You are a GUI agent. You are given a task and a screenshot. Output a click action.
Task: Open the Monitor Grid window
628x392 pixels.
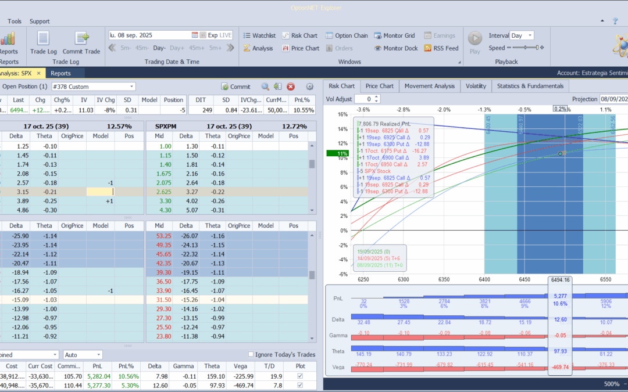tap(394, 35)
